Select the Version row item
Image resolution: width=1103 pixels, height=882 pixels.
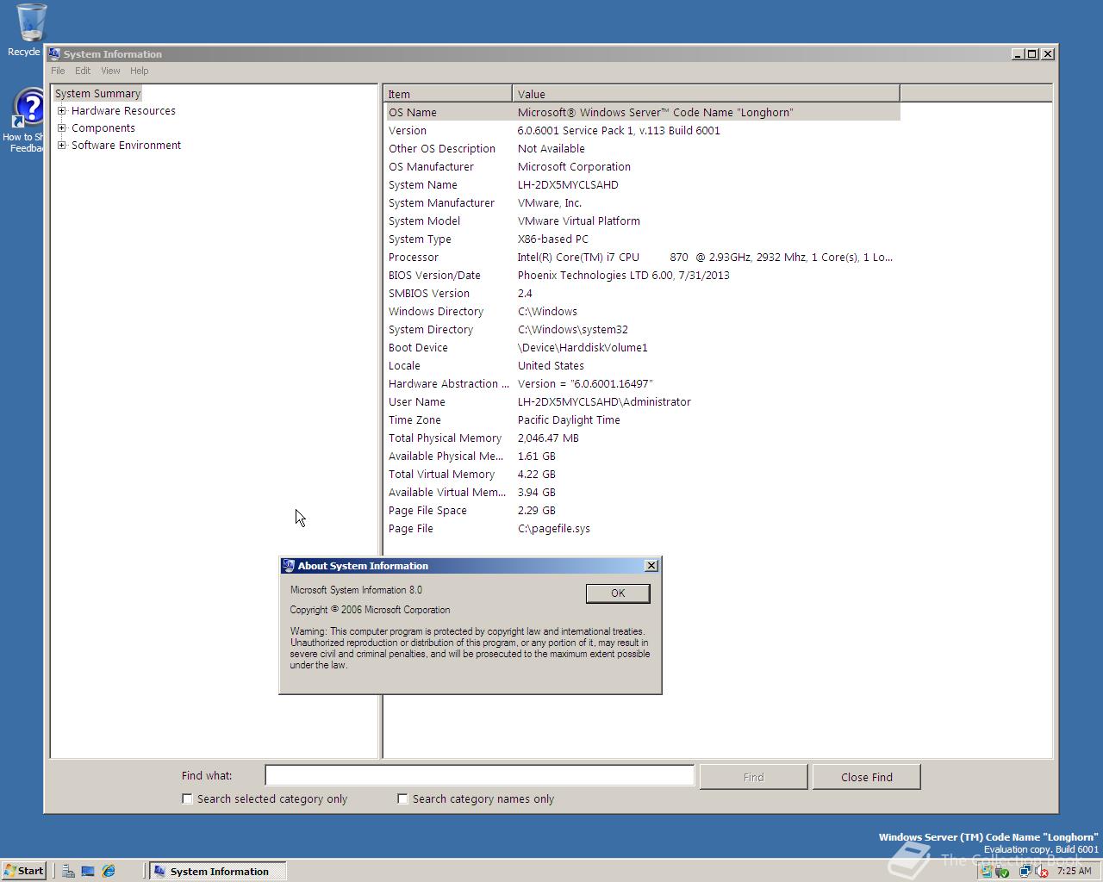point(642,131)
